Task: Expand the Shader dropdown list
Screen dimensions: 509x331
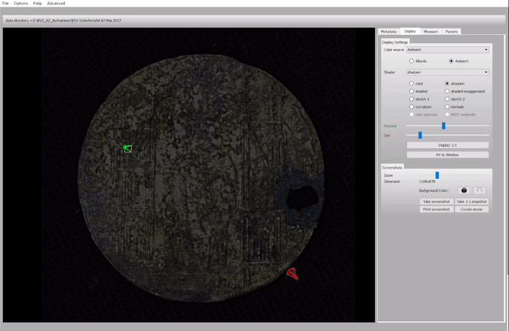Action: [x=447, y=73]
